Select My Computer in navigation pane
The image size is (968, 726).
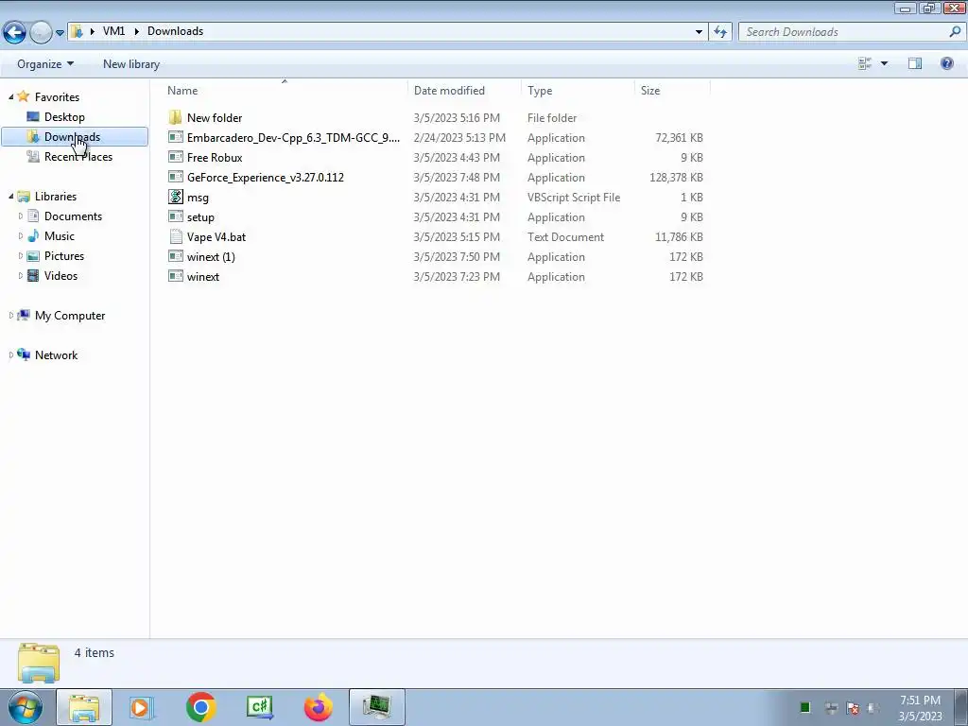tap(70, 316)
